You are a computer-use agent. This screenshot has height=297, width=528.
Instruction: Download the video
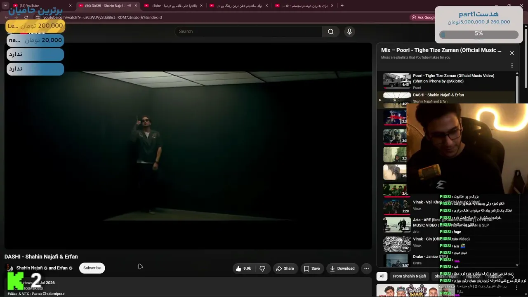[342, 269]
